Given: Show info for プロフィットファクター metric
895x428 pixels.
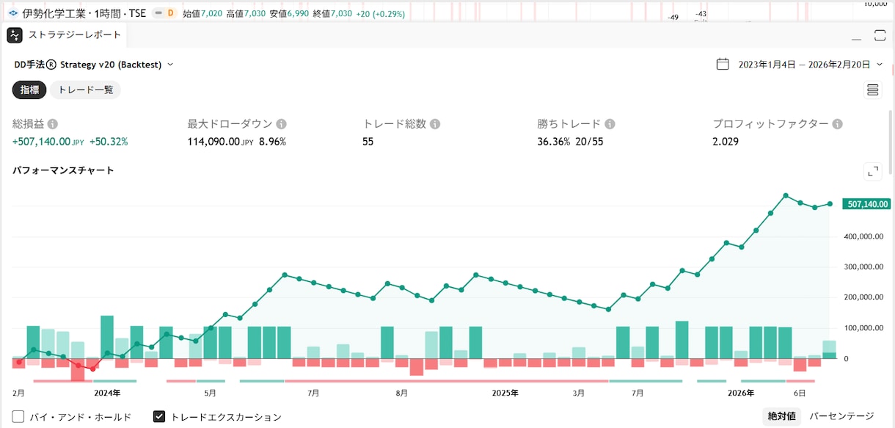Looking at the screenshot, I should (838, 124).
